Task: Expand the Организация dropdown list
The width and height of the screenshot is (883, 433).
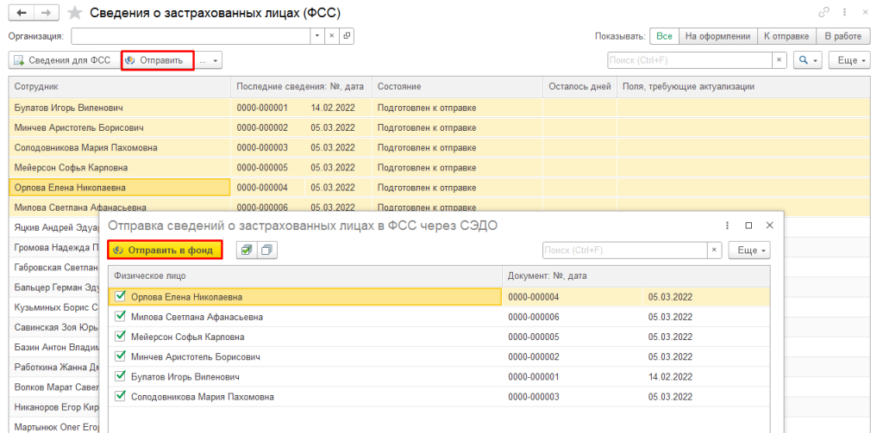Action: click(x=317, y=36)
